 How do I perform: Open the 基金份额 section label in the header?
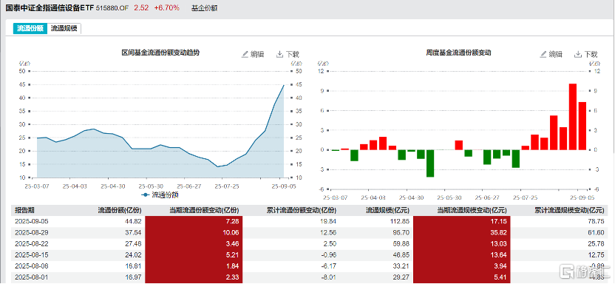[204, 7]
